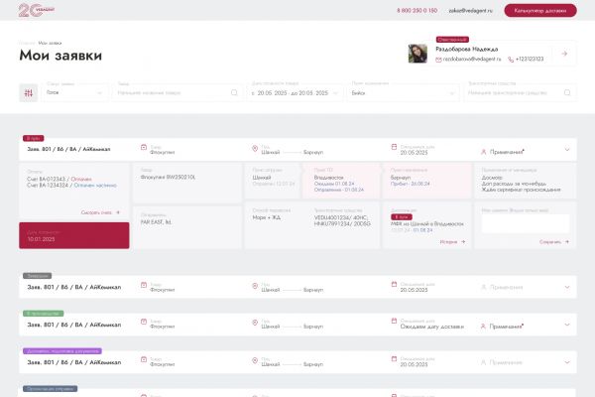Viewport: 595px width, 397px height.
Task: Click the VEDAGENT logo
Action: tap(37, 10)
